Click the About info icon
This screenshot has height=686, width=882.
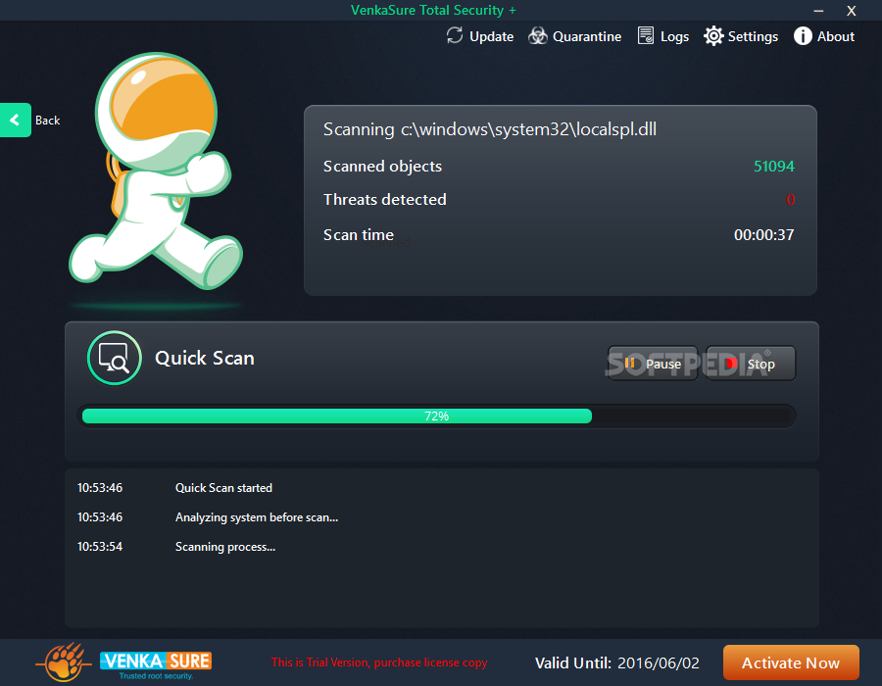pos(803,36)
